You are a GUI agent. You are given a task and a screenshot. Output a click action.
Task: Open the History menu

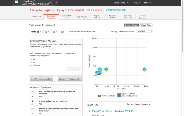click(x=136, y=3)
